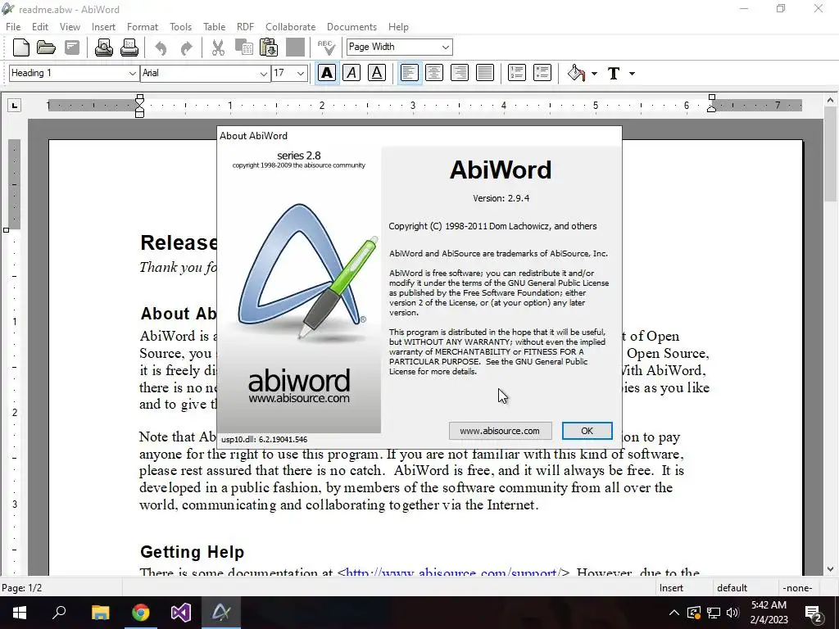Open the font size 17 dropdown
Viewport: 839px width, 629px height.
click(301, 73)
